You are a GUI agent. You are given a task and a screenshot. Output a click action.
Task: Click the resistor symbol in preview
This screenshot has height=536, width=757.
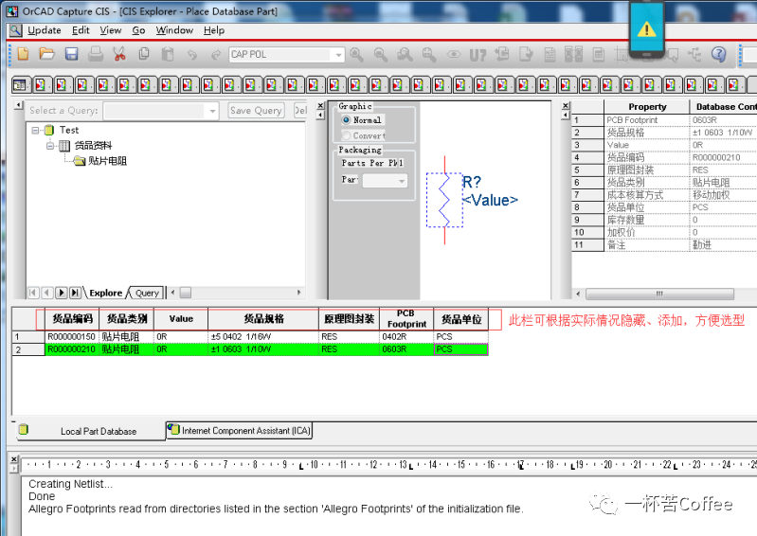click(x=444, y=200)
